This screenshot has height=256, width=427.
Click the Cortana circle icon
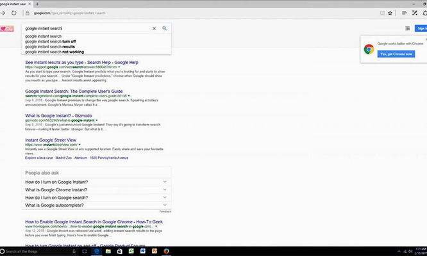(2, 252)
